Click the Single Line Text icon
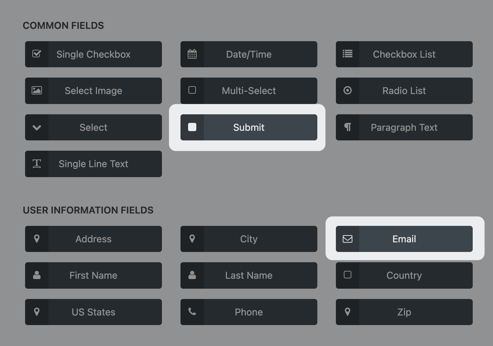This screenshot has width=493, height=346. [37, 164]
